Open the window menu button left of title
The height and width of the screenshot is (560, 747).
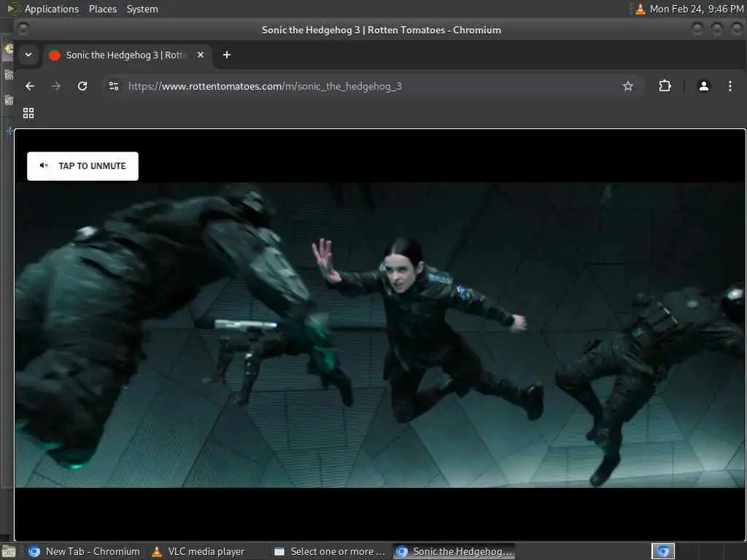tap(23, 29)
